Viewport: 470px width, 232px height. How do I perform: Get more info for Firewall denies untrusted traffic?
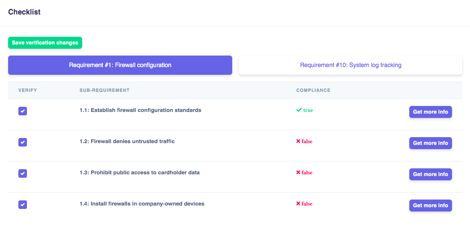pos(430,143)
